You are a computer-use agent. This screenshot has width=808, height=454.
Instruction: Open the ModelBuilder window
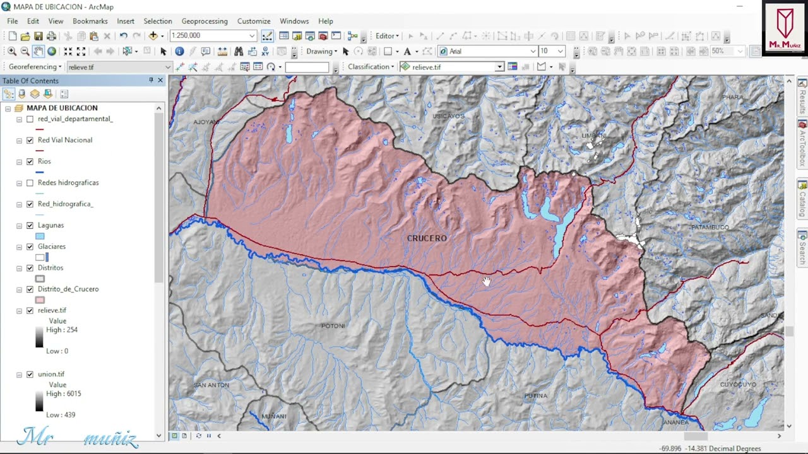353,36
